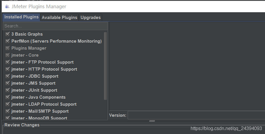Viewport: 265px width, 134px height.
Task: Uncheck jmeter - HTTP Protocol Support checkbox
Action: (x=7, y=69)
